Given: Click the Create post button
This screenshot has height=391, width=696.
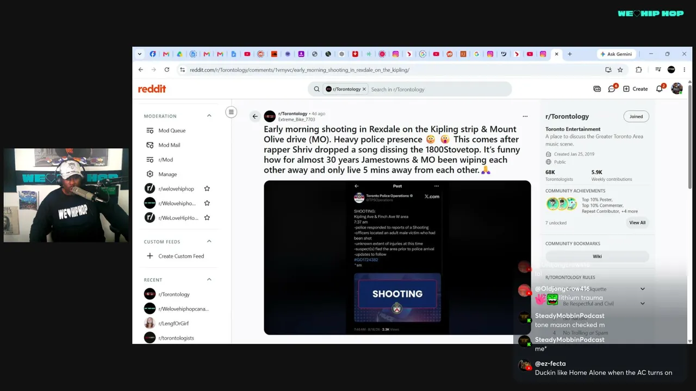Looking at the screenshot, I should [x=636, y=89].
